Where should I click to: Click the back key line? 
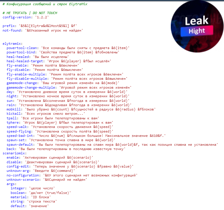[66, 149]
